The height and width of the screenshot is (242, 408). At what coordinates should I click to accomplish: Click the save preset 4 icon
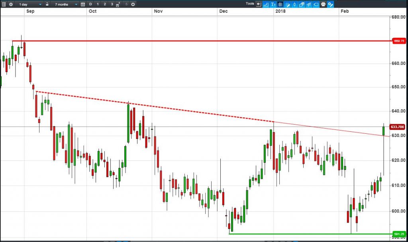click(x=118, y=4)
